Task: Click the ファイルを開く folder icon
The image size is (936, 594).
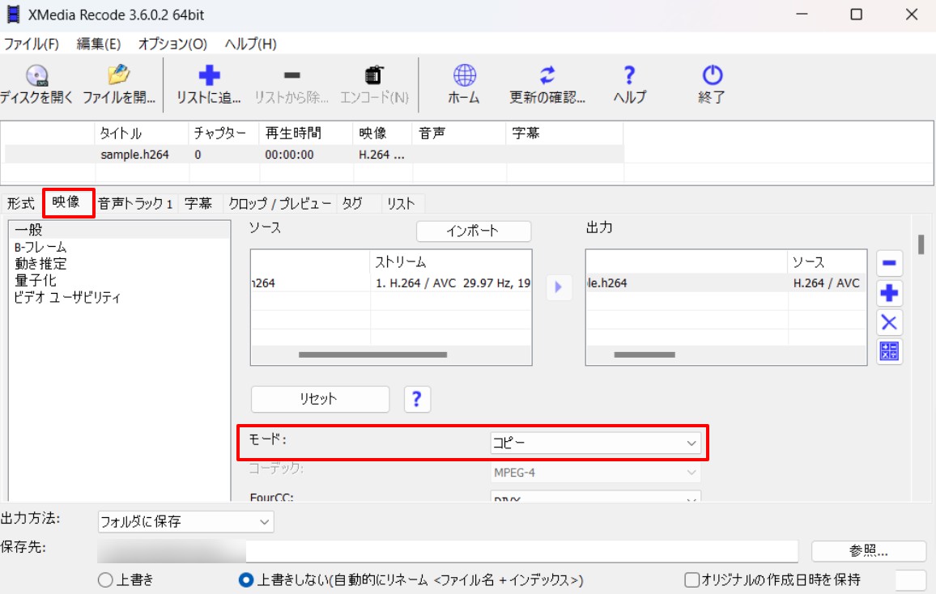Action: [x=118, y=75]
